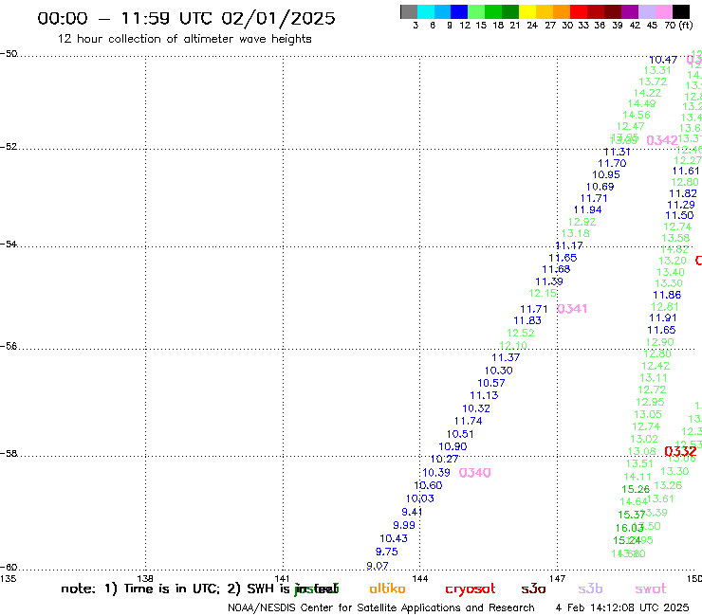This screenshot has width=702, height=616.
Task: Click the wave height value '9.07'
Action: (378, 567)
